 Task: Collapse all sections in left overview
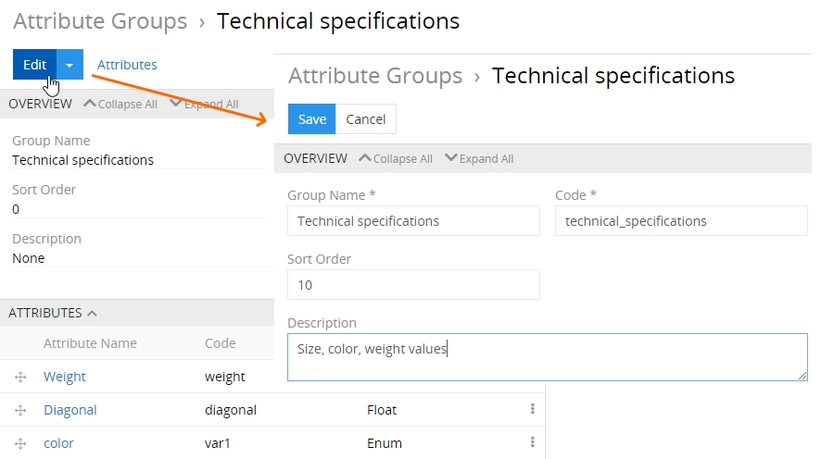(120, 105)
